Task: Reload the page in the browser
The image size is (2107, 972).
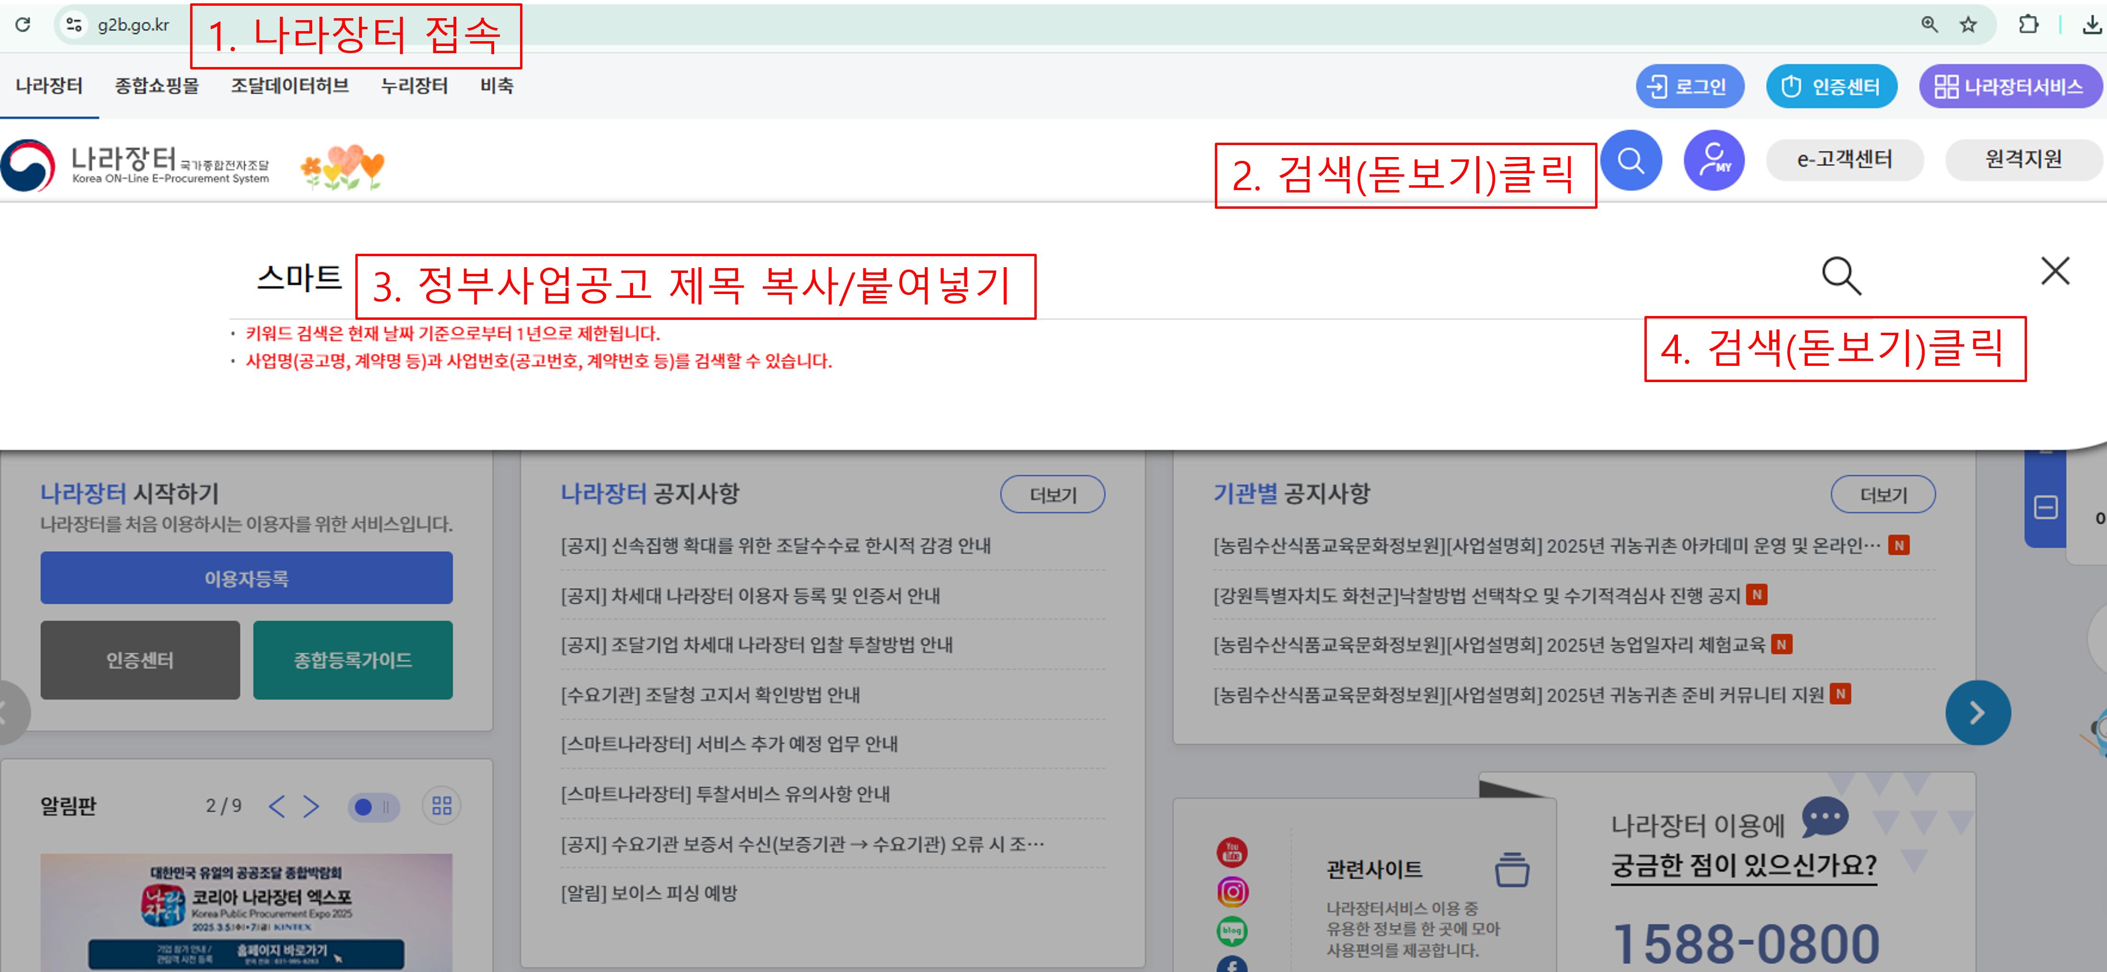Action: tap(23, 24)
